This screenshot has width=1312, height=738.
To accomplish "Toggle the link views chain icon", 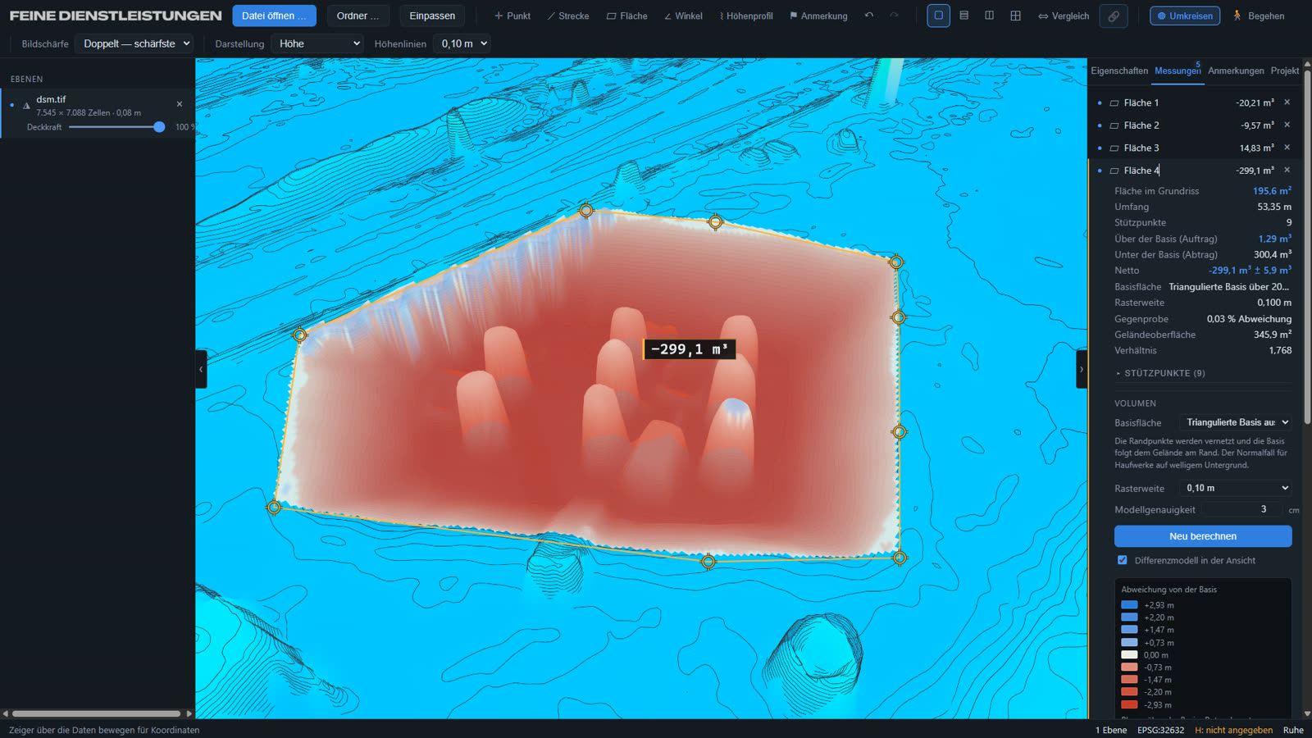I will [x=1114, y=16].
